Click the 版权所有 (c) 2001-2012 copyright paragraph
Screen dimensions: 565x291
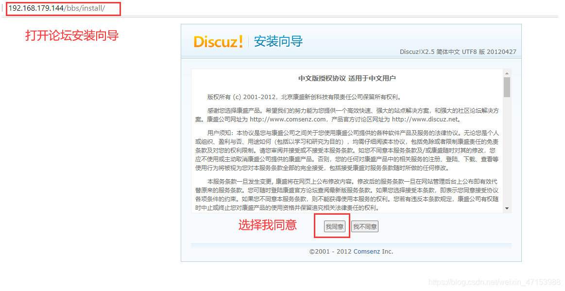[305, 97]
